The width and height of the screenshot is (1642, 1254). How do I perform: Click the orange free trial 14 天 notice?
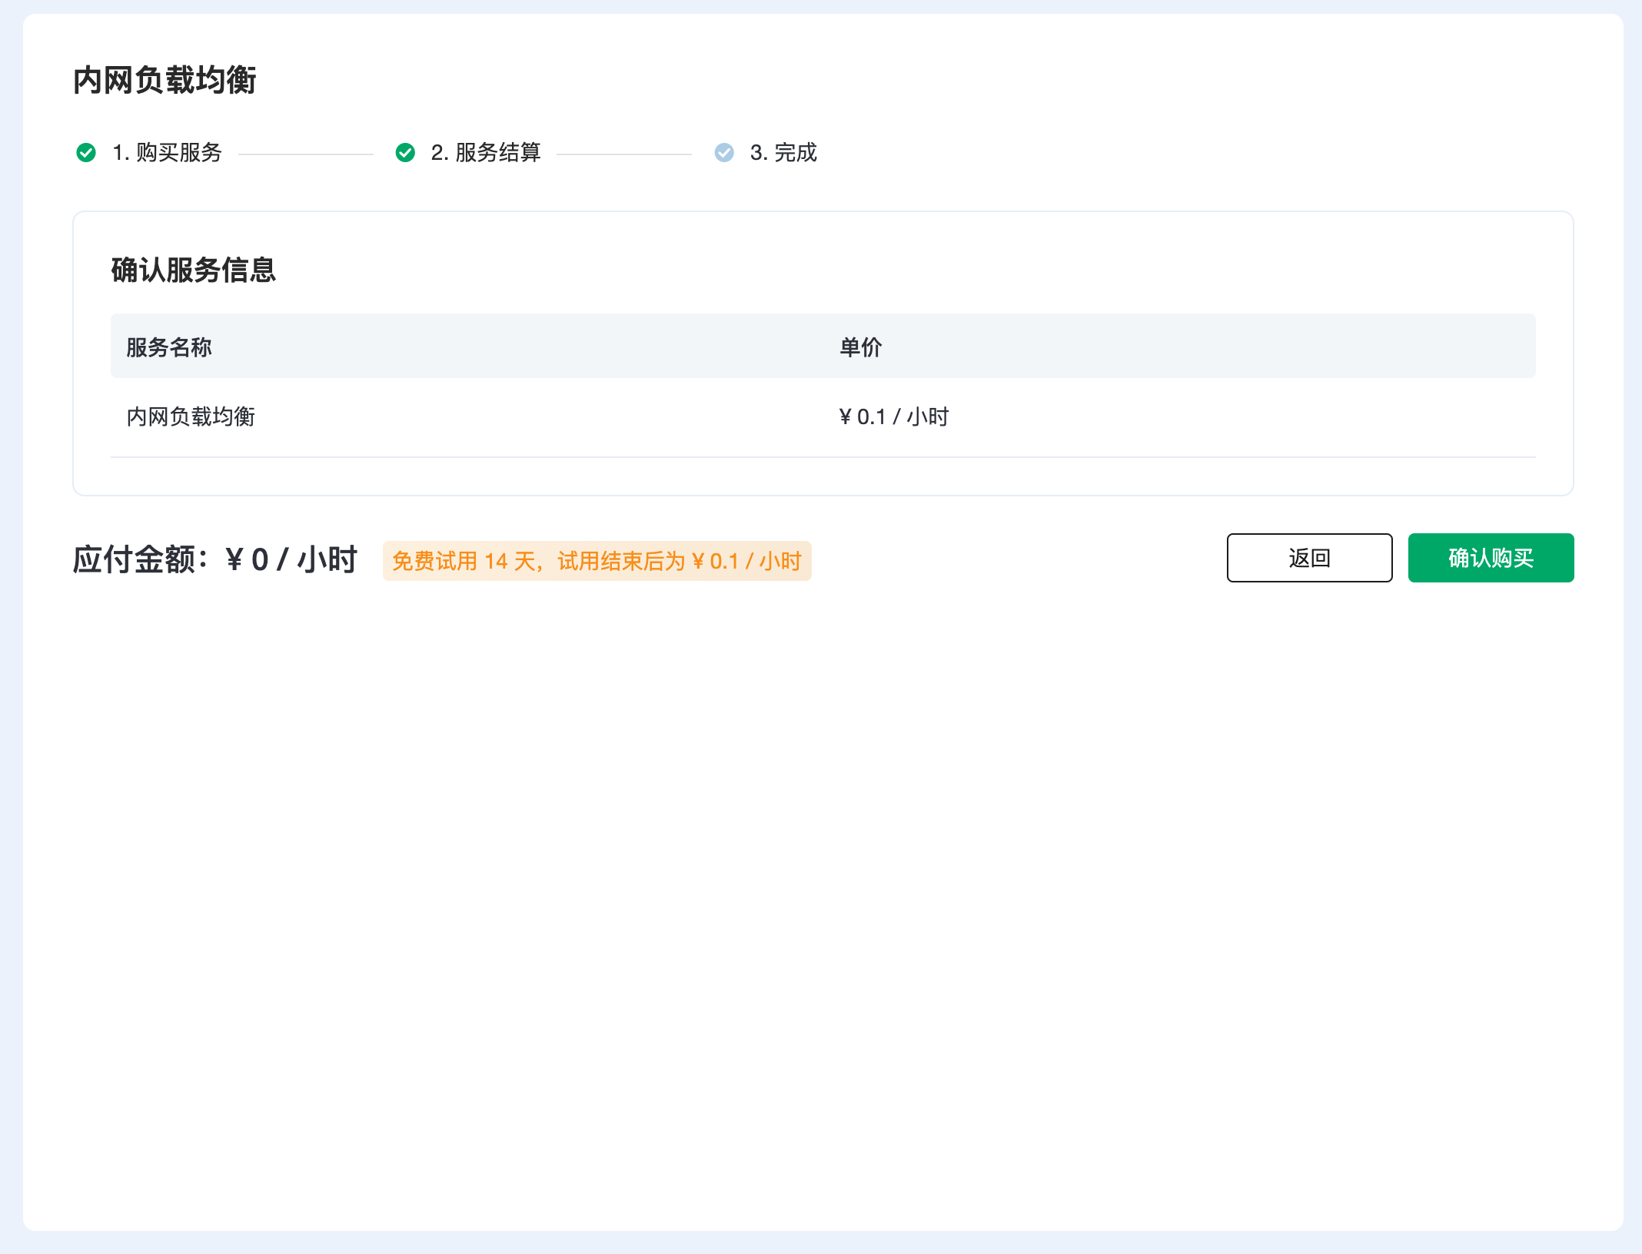point(597,561)
